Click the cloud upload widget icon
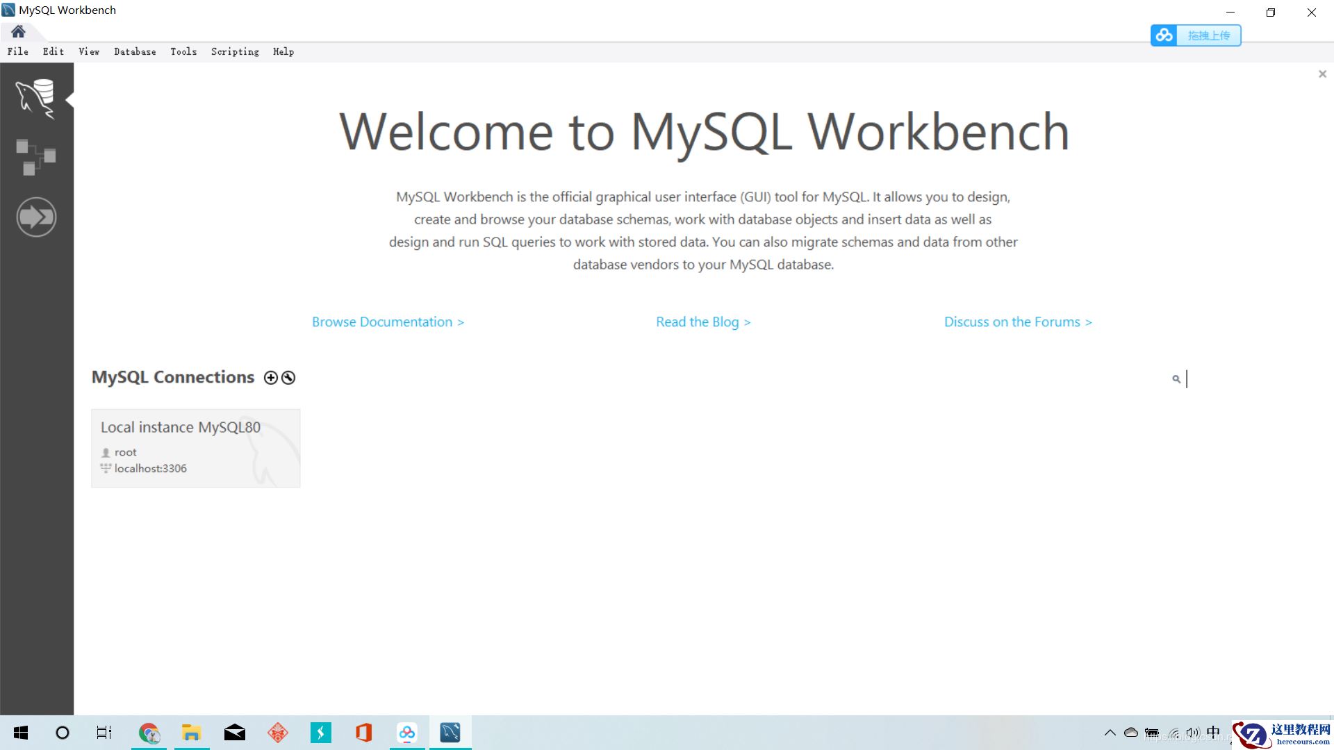Viewport: 1334px width, 750px height. click(x=1164, y=35)
